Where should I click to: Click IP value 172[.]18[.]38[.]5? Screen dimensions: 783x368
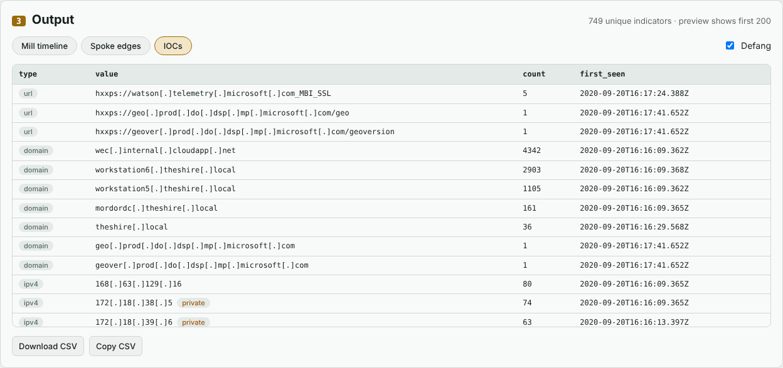click(x=134, y=303)
